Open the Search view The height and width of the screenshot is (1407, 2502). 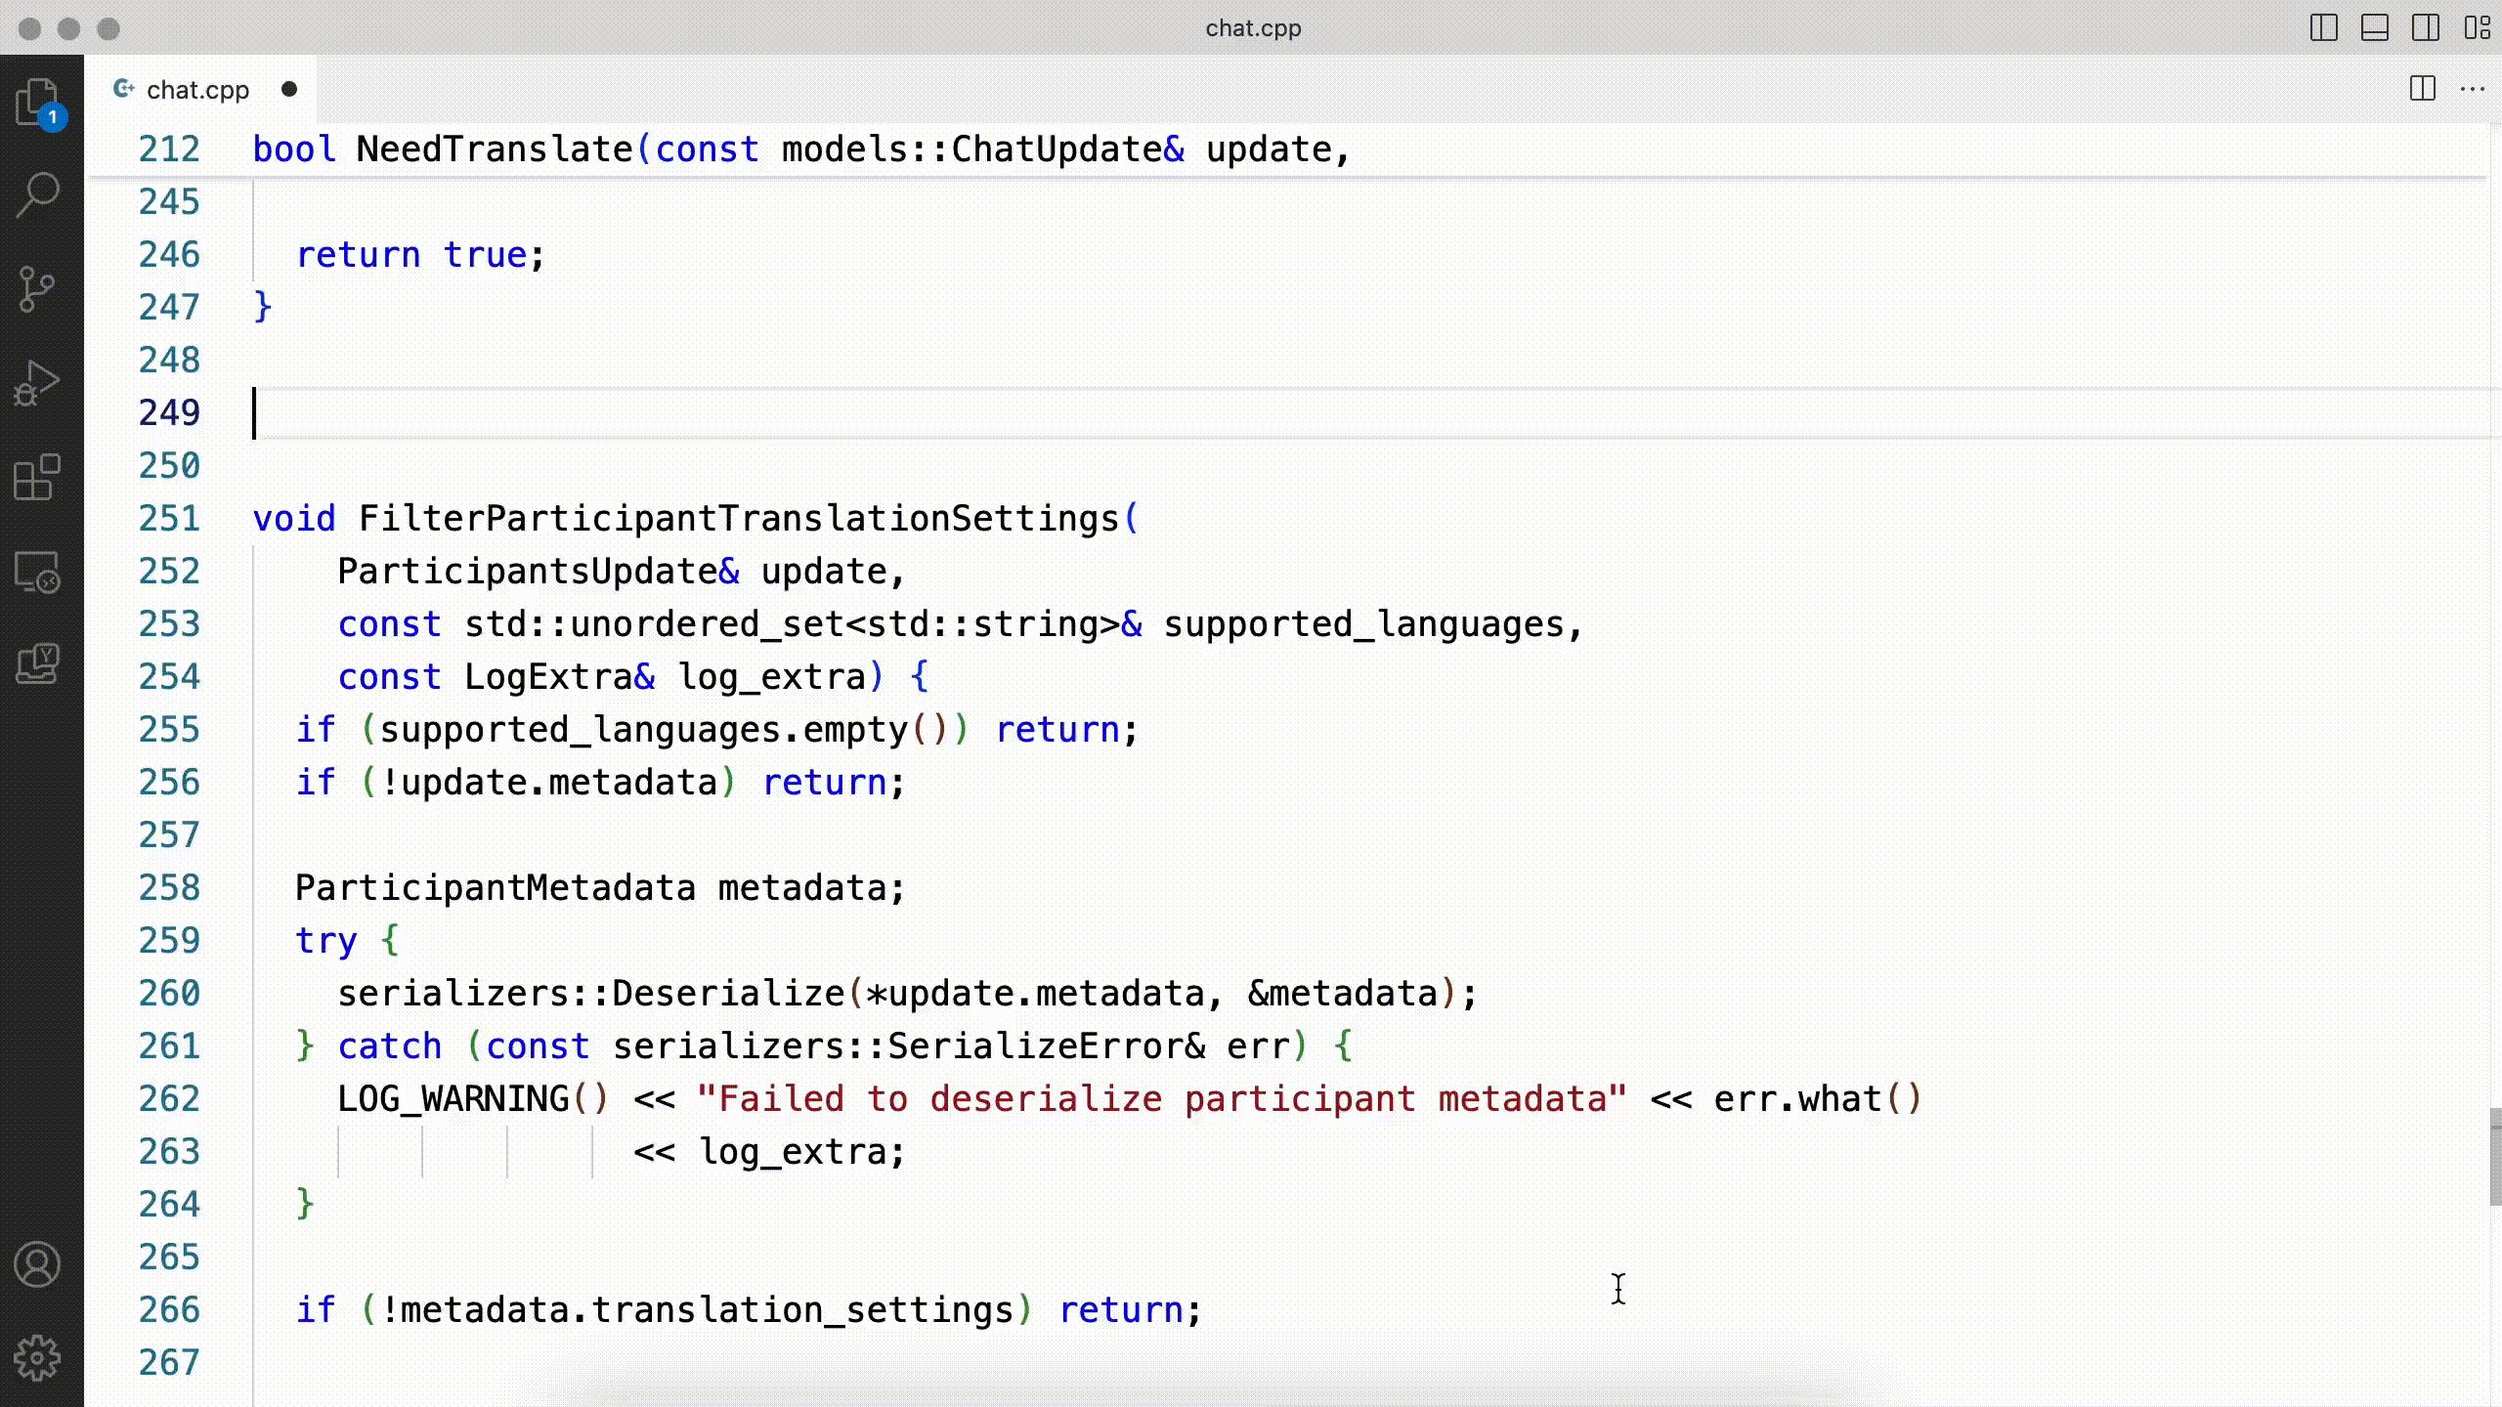click(x=39, y=194)
